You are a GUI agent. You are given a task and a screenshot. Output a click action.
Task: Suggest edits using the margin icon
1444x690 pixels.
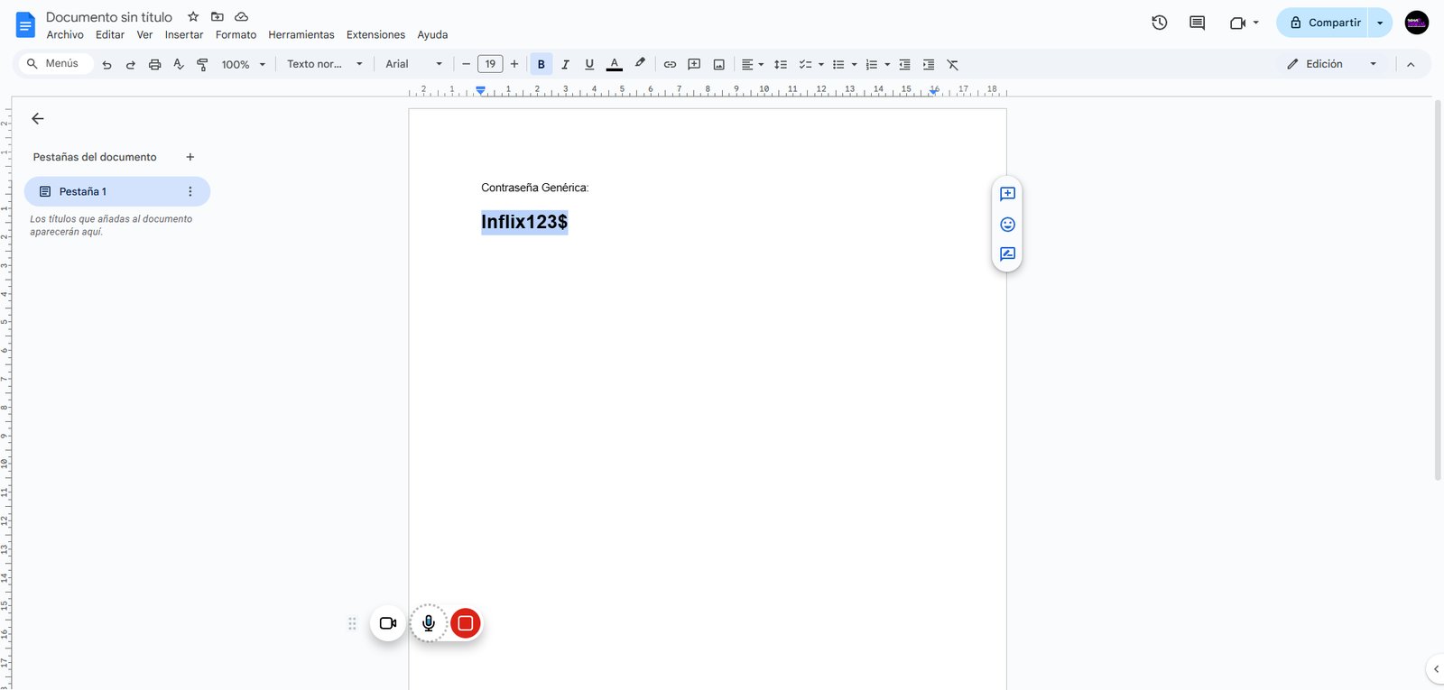pos(1007,254)
